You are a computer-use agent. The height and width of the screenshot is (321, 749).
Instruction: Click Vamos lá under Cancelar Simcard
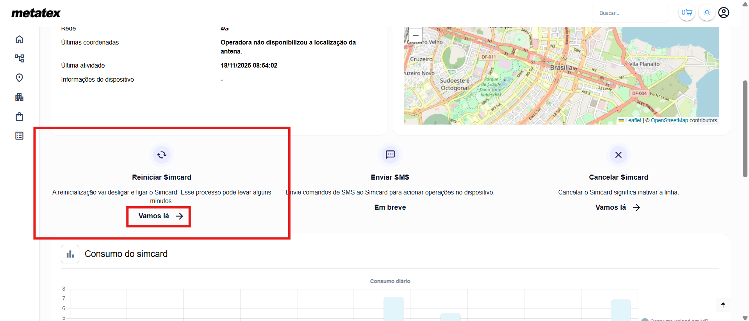click(x=618, y=207)
